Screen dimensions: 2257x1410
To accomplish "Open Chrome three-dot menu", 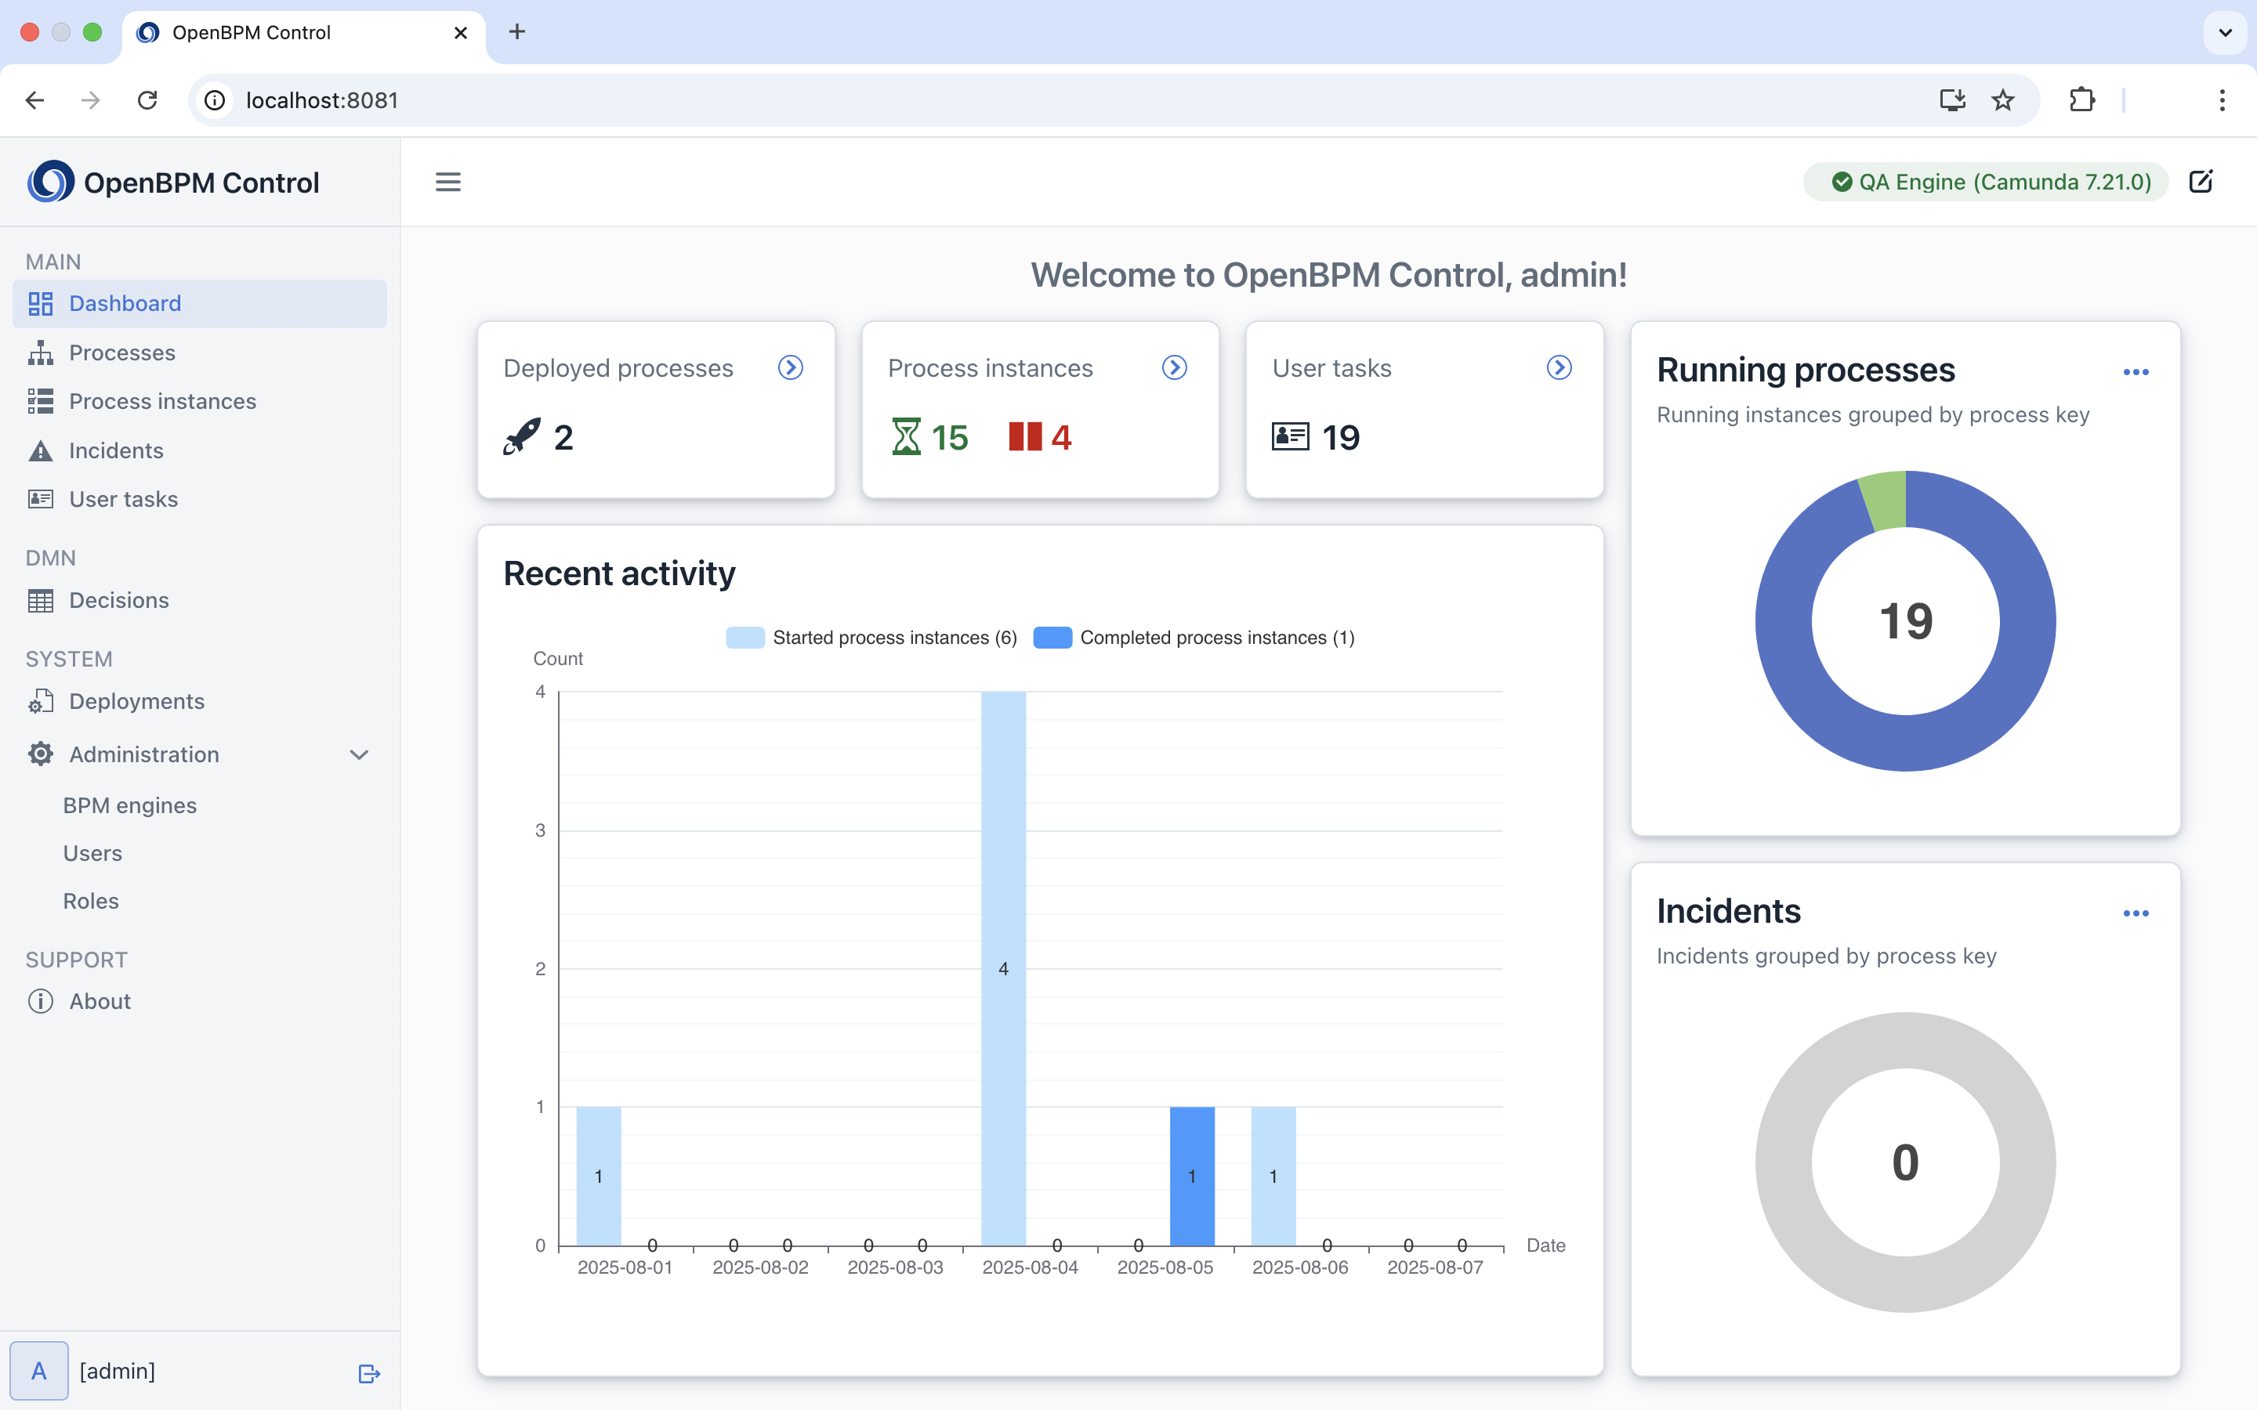I will pos(2223,99).
